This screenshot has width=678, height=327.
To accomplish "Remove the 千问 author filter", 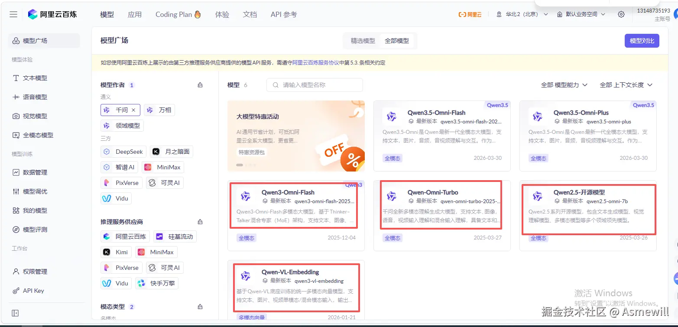I will (133, 110).
